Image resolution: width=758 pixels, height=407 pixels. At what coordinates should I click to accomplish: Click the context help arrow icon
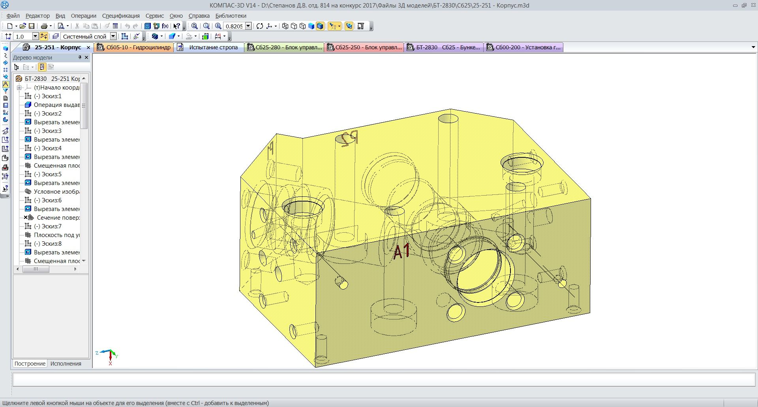tap(176, 26)
